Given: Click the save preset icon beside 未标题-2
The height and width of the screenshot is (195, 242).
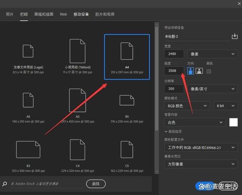Looking at the screenshot, I should tap(235, 36).
